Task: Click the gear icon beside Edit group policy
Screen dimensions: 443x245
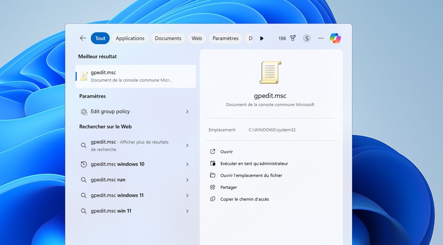Action: 84,111
